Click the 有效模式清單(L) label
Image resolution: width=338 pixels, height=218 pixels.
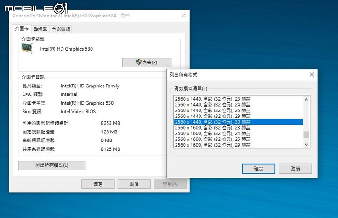tap(191, 88)
